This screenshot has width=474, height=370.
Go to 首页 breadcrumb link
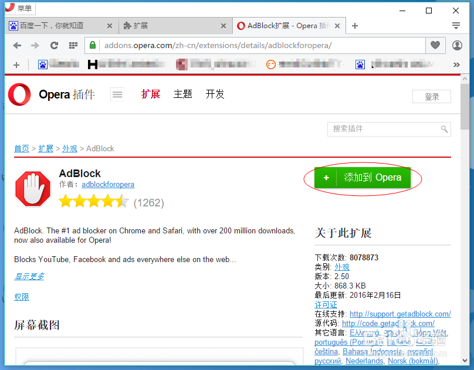22,148
